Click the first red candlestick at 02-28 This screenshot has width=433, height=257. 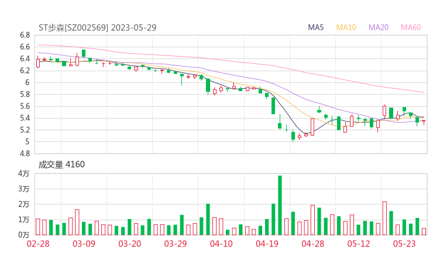[x=38, y=63]
